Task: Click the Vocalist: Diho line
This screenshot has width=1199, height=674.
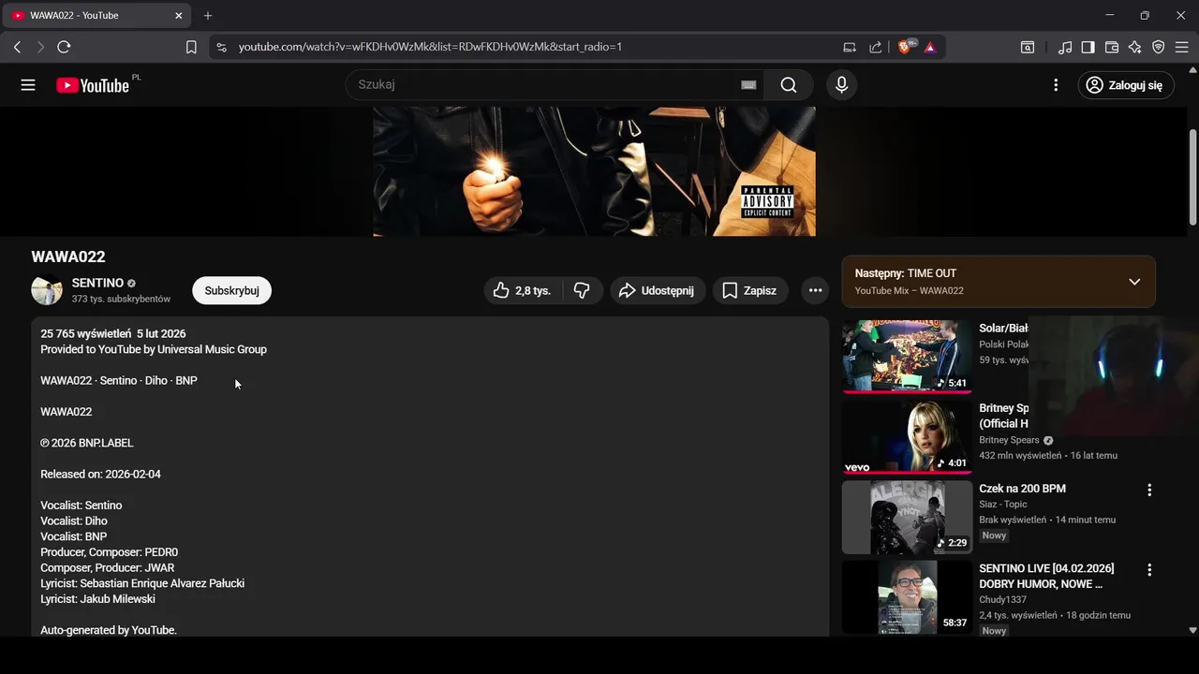Action: click(x=74, y=521)
